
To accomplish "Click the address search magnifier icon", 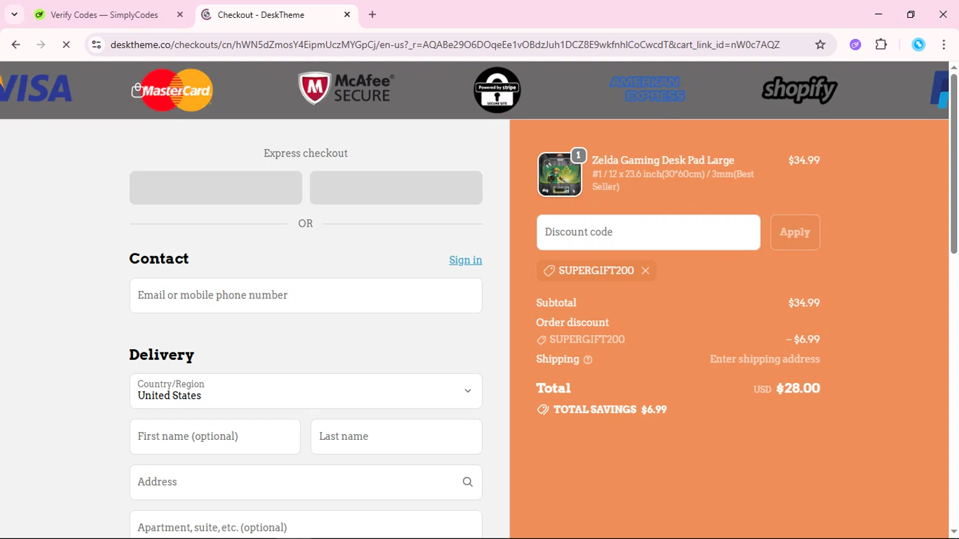I will click(x=467, y=482).
